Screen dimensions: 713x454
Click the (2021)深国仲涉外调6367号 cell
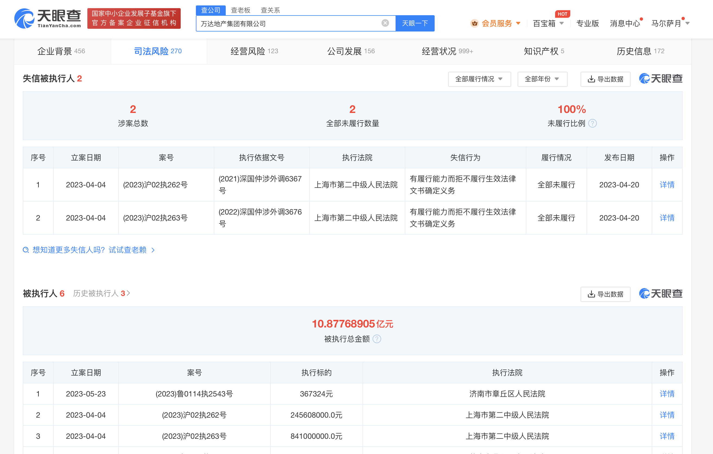coord(262,185)
